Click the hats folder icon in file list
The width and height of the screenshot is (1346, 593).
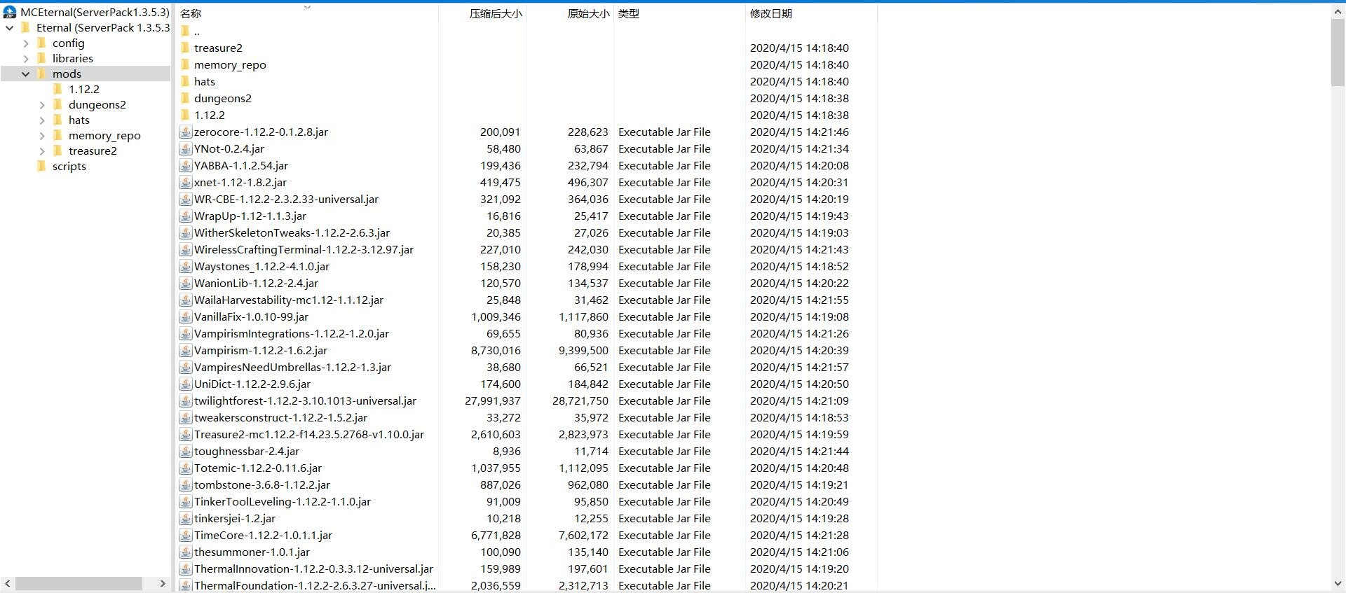[185, 81]
